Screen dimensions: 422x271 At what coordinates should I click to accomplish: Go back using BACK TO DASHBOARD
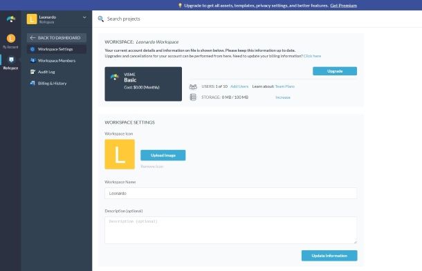click(57, 37)
